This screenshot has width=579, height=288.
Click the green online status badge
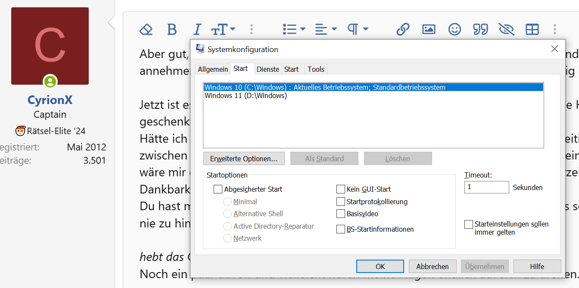click(x=50, y=81)
